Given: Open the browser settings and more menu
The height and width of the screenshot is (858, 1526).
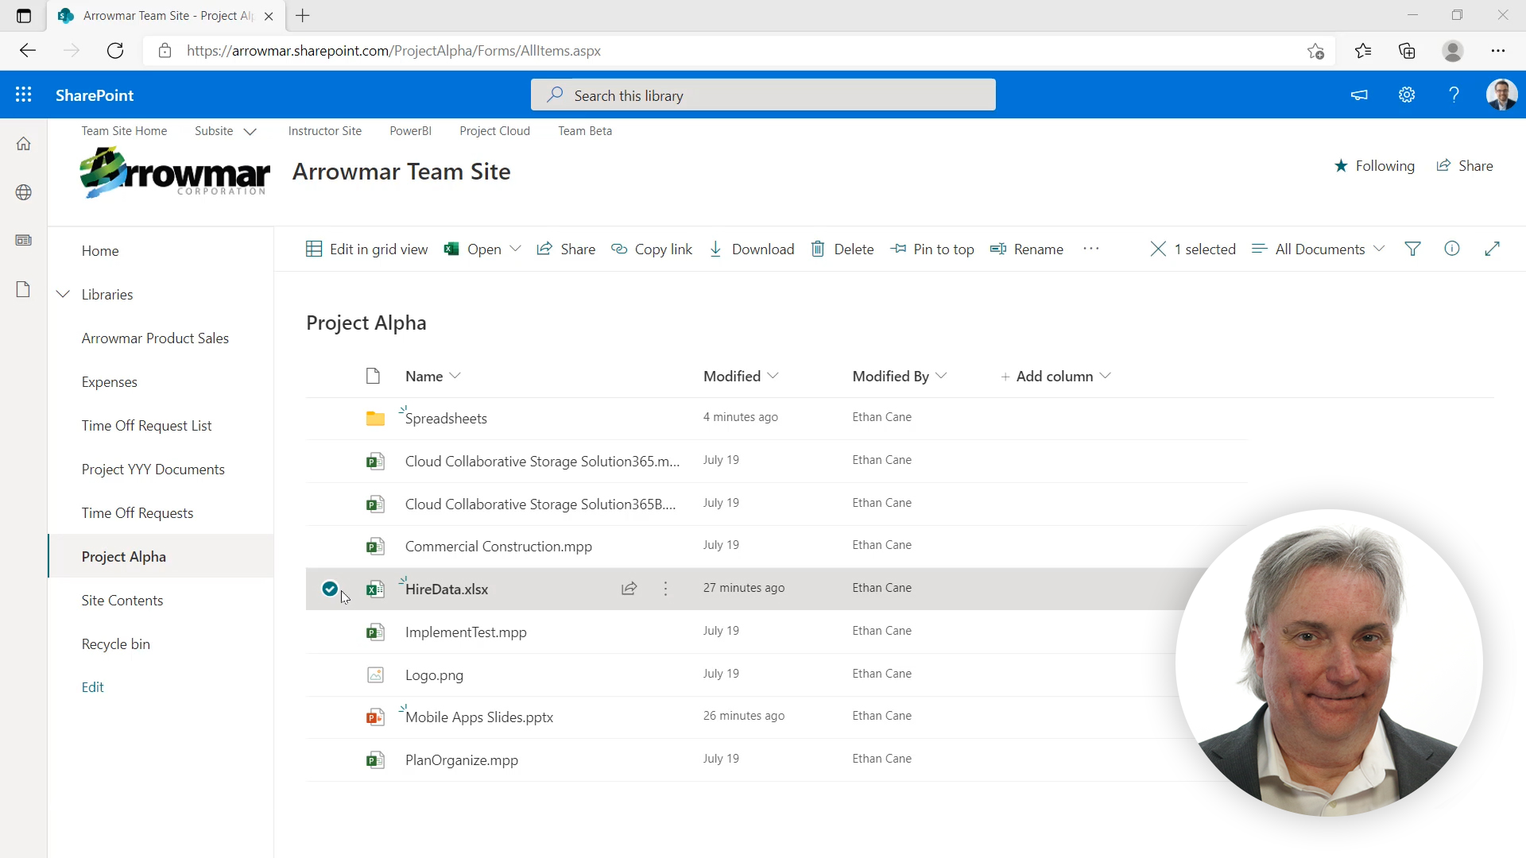Looking at the screenshot, I should pyautogui.click(x=1498, y=51).
